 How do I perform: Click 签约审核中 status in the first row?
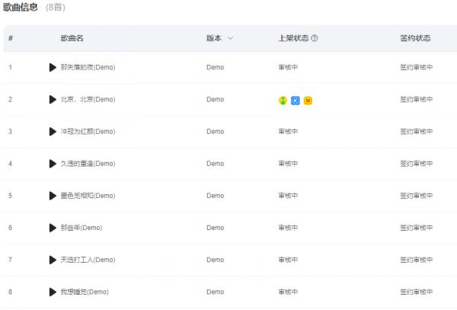point(416,67)
